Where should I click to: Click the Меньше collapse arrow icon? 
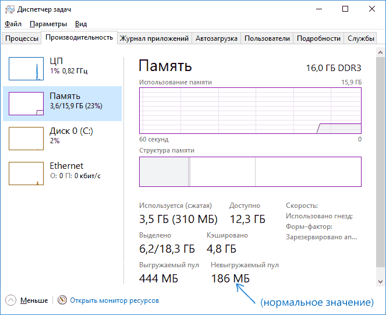coord(10,300)
